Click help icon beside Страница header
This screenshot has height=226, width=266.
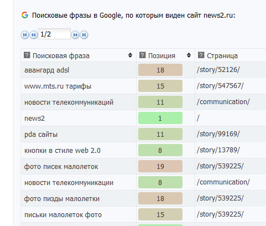click(x=201, y=55)
